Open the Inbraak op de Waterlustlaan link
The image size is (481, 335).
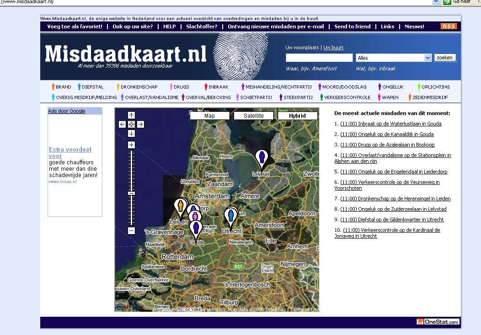point(391,124)
